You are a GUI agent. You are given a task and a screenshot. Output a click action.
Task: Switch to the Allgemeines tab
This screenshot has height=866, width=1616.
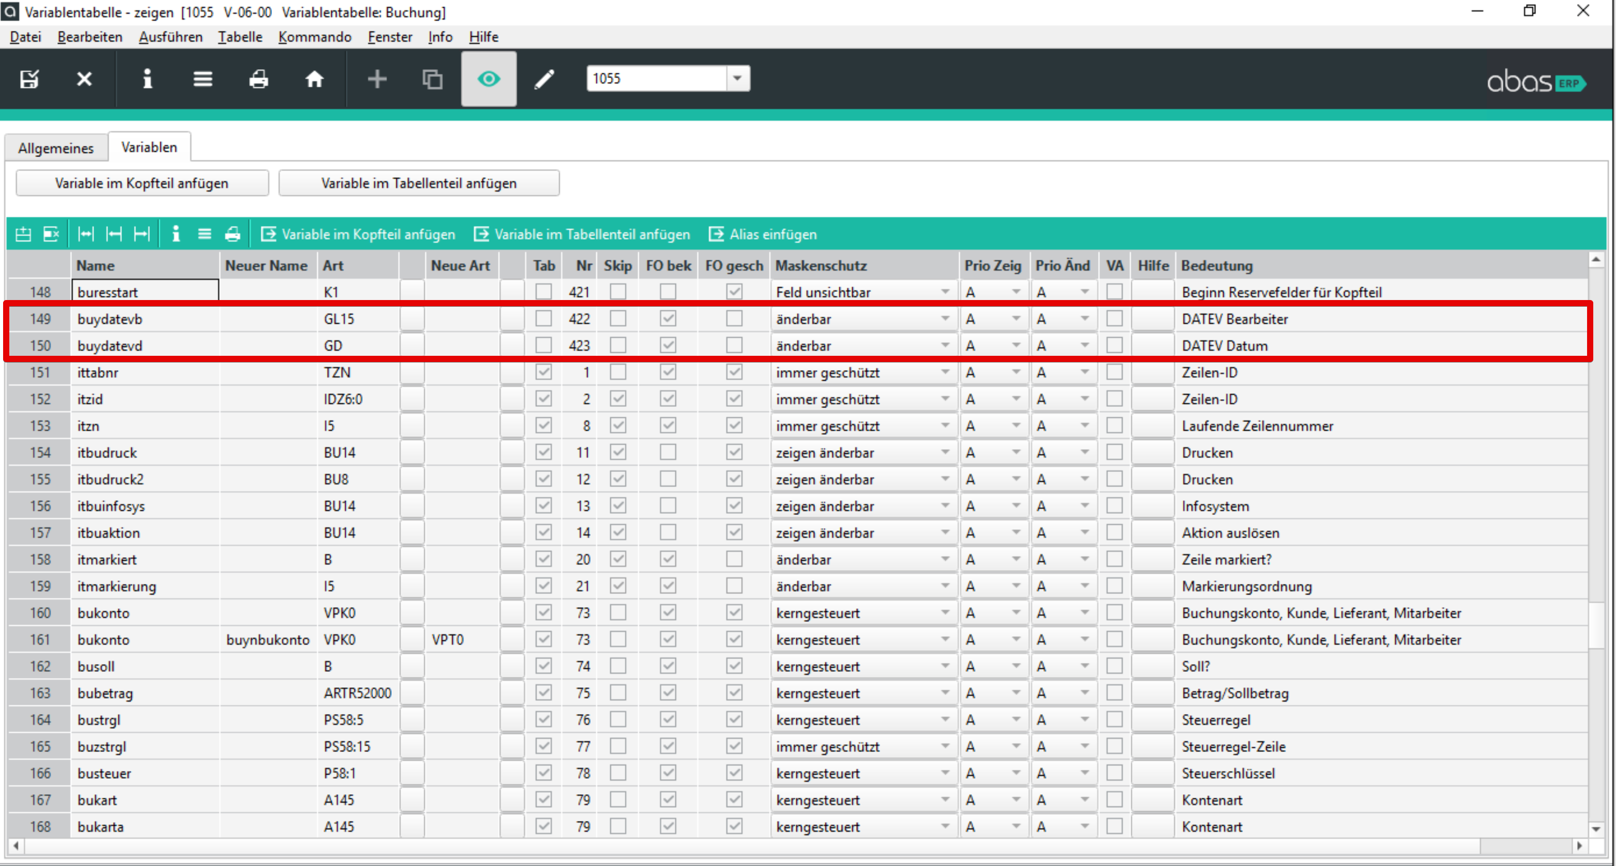56,148
